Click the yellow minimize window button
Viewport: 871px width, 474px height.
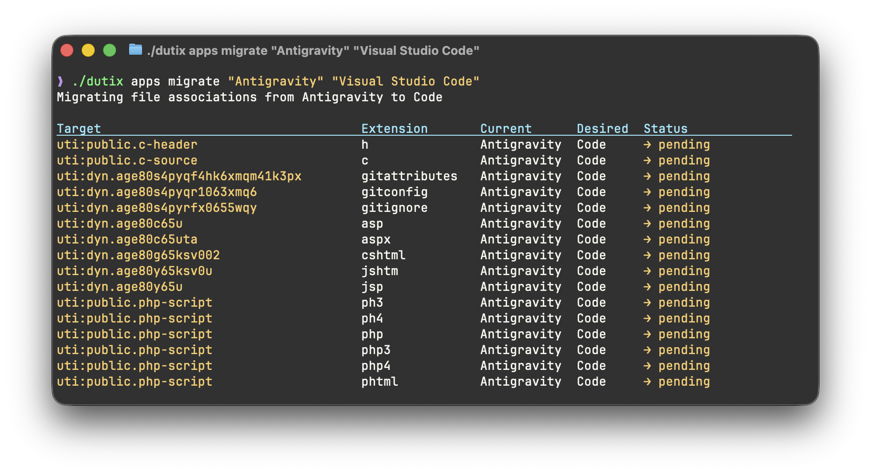[x=88, y=50]
